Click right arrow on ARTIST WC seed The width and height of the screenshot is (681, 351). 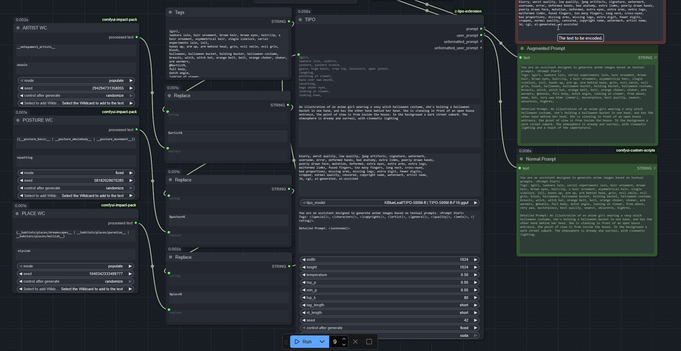coord(131,88)
